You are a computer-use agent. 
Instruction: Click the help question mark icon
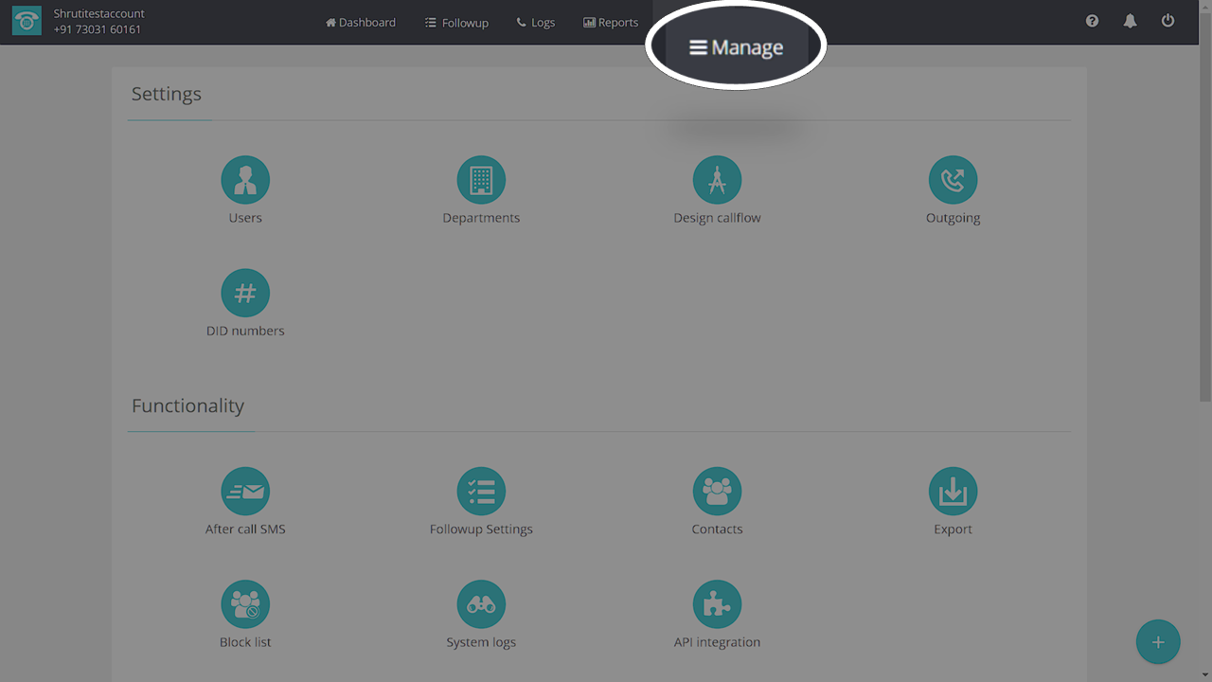1092,21
